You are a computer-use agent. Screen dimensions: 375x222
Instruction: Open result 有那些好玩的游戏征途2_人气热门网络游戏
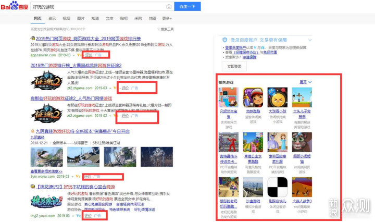(x=71, y=98)
